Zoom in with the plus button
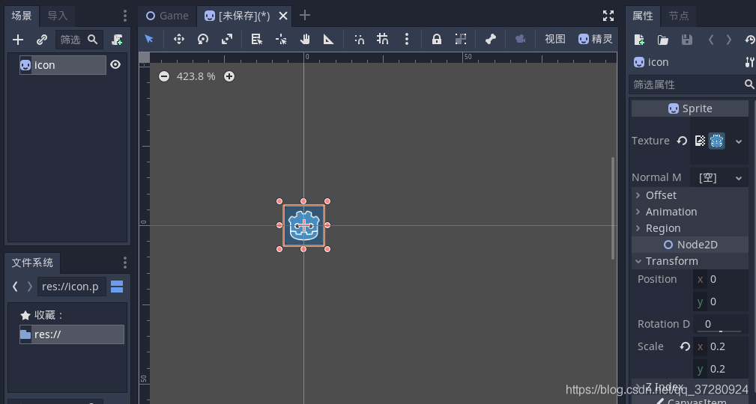The image size is (756, 404). point(229,76)
